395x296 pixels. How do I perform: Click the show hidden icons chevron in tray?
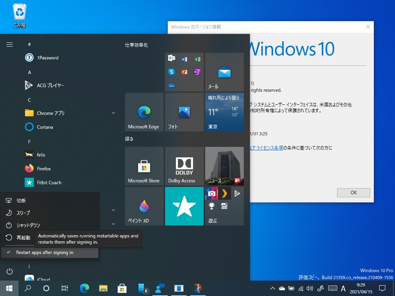pyautogui.click(x=273, y=288)
